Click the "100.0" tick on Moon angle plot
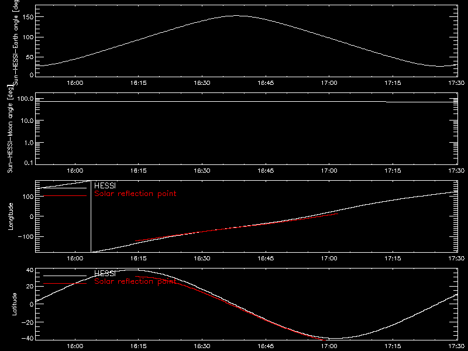 (x=25, y=99)
